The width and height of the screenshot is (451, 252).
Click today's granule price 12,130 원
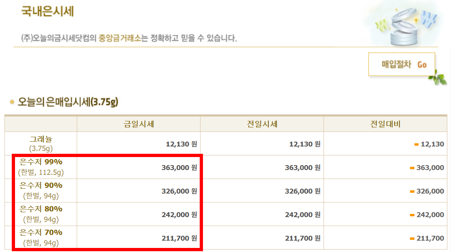180,144
